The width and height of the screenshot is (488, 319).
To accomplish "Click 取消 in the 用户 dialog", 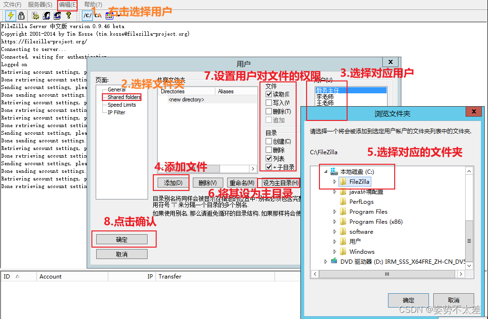I will [122, 254].
